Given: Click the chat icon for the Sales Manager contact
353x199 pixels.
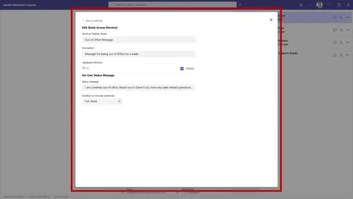Looking at the screenshot, I should click(335, 30).
